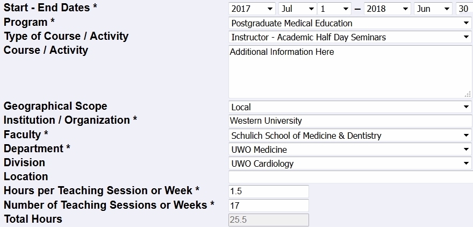This screenshot has height=227, width=473.
Task: Open the end month dropdown showing Jun
Action: (433, 9)
